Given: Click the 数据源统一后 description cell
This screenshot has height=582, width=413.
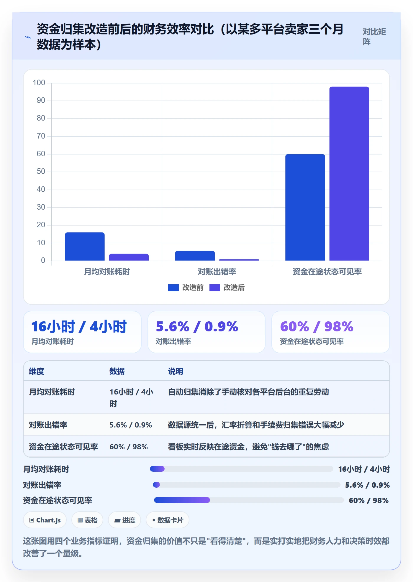Looking at the screenshot, I should coord(256,425).
